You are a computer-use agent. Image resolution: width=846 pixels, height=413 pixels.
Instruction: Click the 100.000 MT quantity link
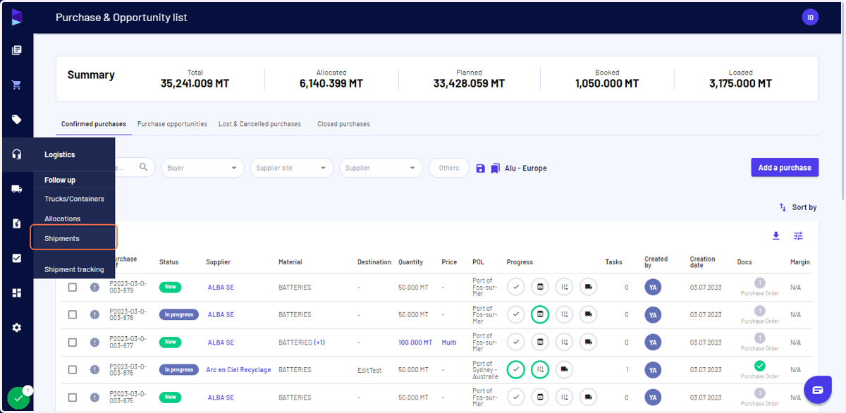415,343
